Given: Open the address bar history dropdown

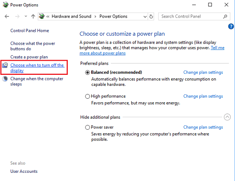Looking at the screenshot, I should pyautogui.click(x=145, y=16).
